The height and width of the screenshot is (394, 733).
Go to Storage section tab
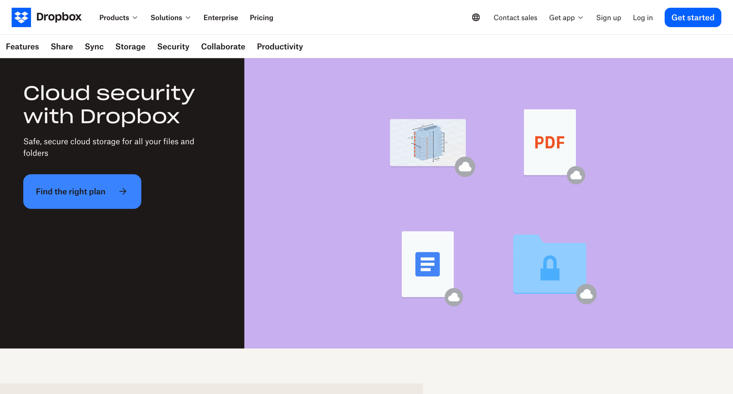pos(130,46)
